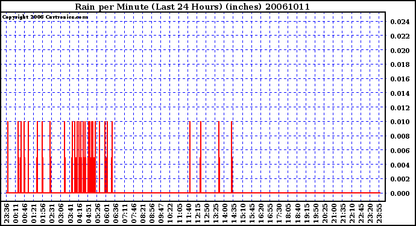Screen dimensions: 416x226
Task: Click the 10:22 time label
Action: [x=170, y=213]
